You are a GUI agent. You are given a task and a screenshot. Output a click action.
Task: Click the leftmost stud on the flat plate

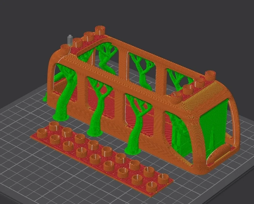click(42, 133)
